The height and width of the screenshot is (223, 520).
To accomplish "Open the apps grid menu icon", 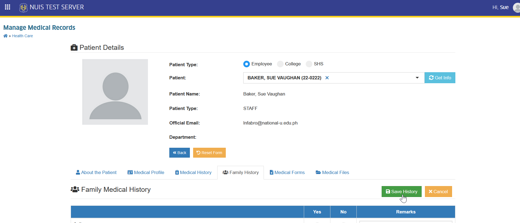I will click(x=7, y=7).
